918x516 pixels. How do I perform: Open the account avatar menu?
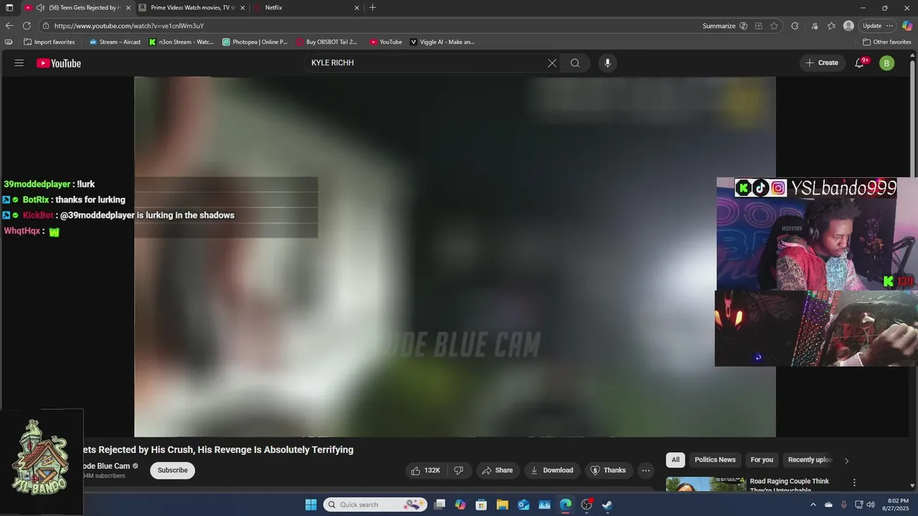(x=886, y=63)
